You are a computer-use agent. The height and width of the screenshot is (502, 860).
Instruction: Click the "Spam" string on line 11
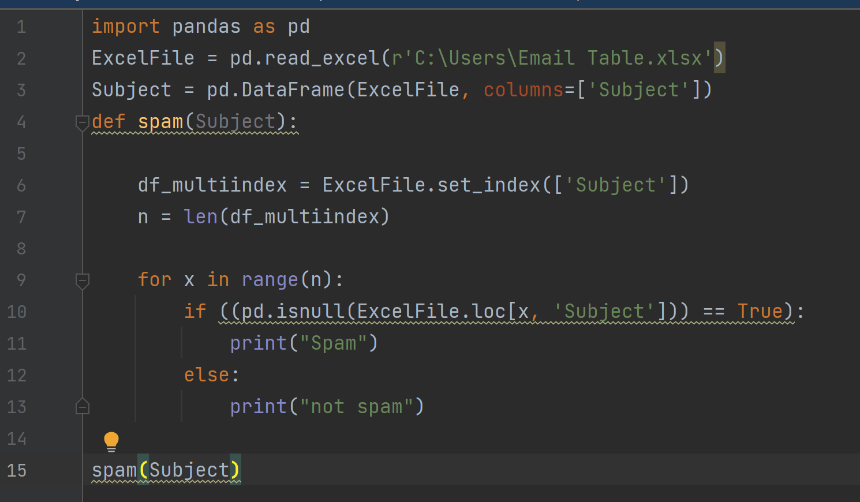coord(334,343)
